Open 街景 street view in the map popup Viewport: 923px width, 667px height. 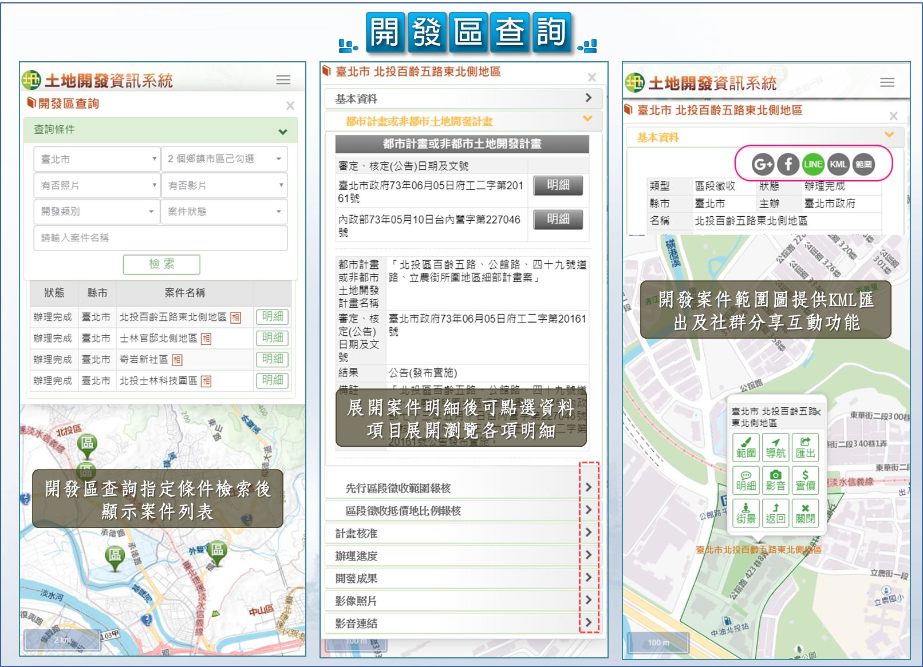746,513
